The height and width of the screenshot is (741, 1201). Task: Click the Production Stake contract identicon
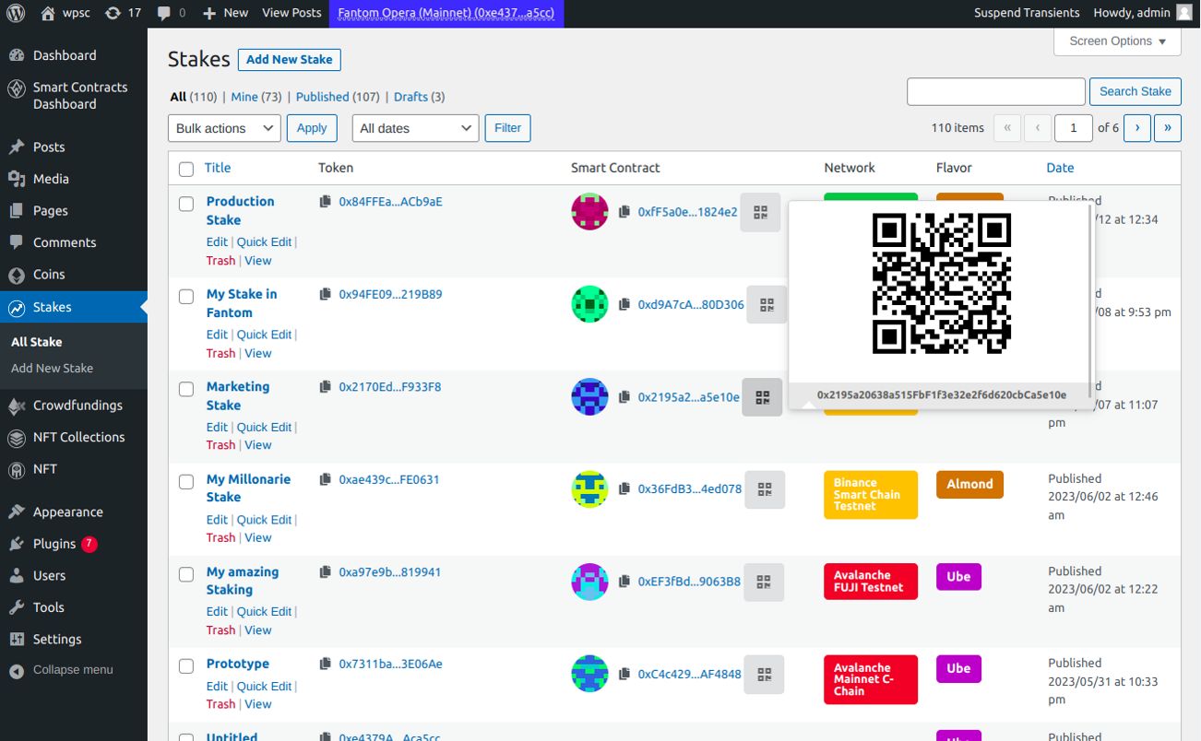589,212
